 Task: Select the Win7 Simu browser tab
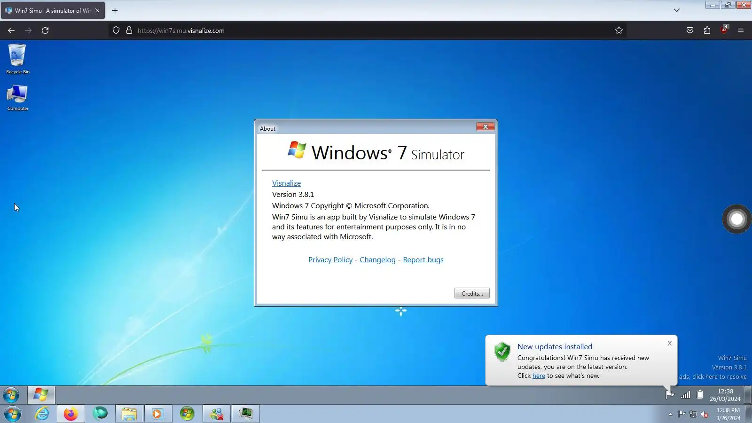point(53,10)
